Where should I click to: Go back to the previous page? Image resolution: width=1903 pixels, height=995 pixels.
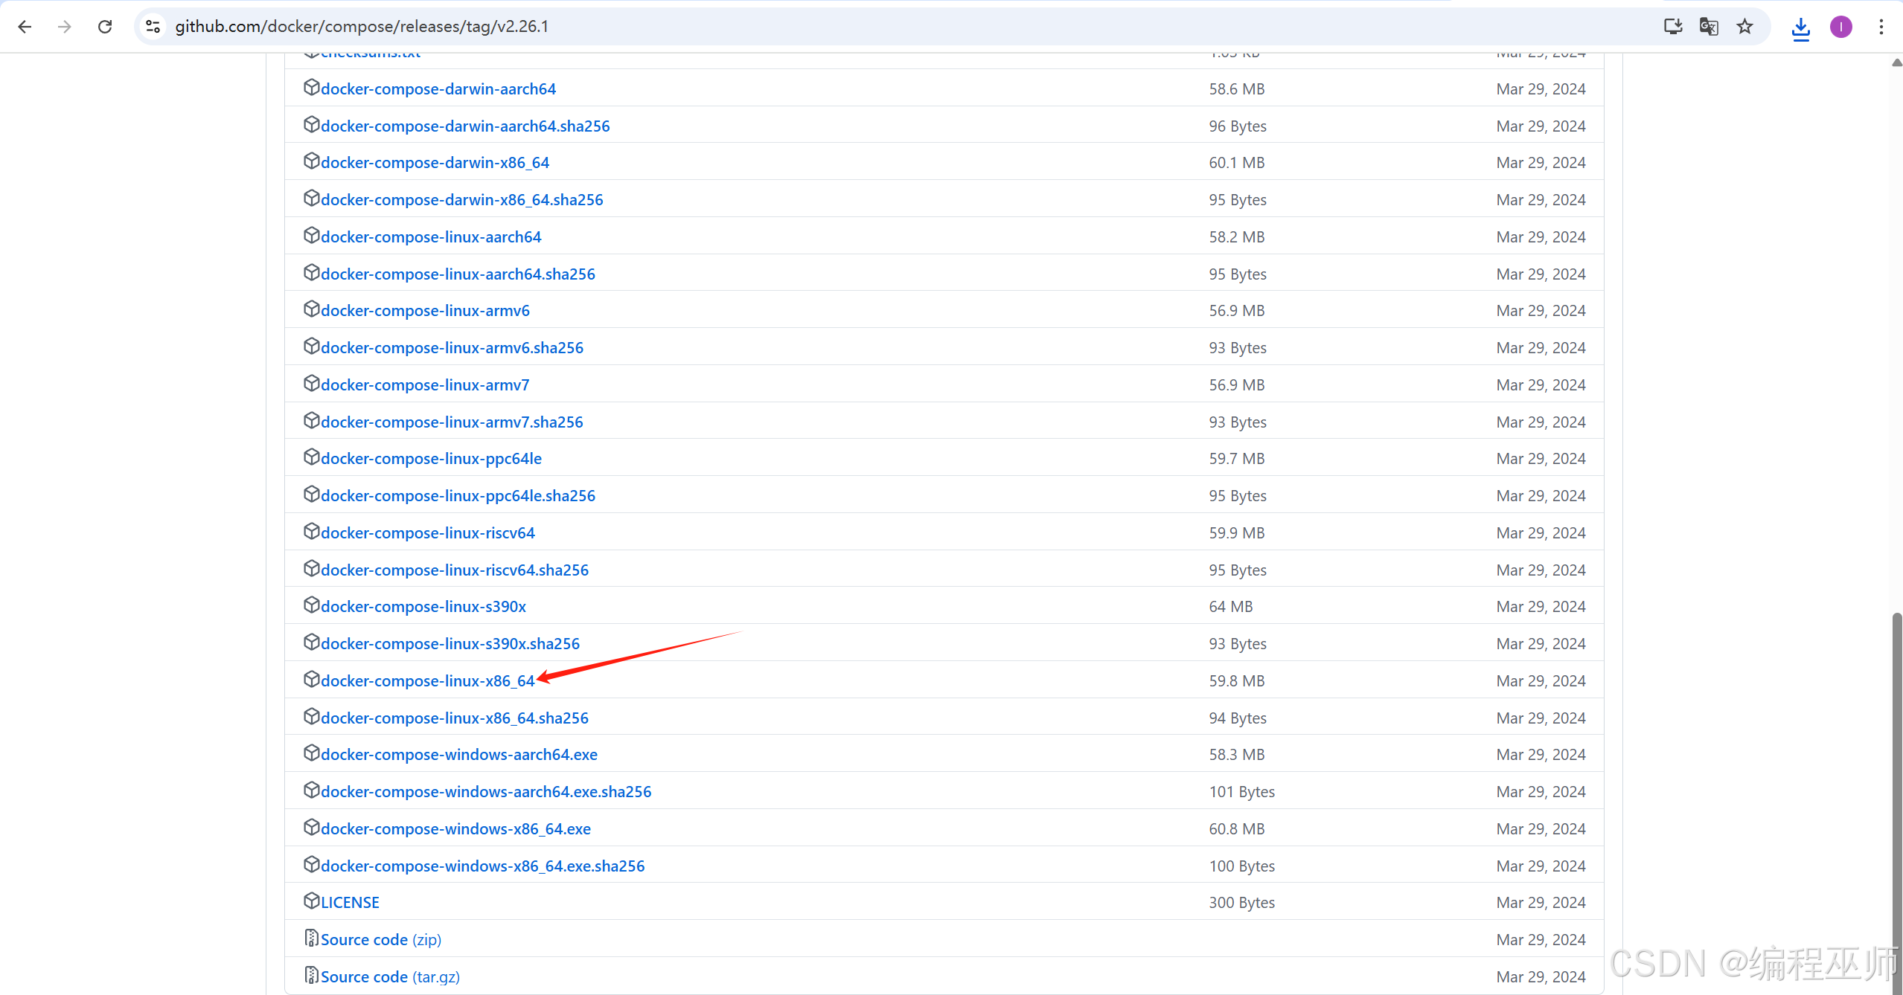coord(25,27)
